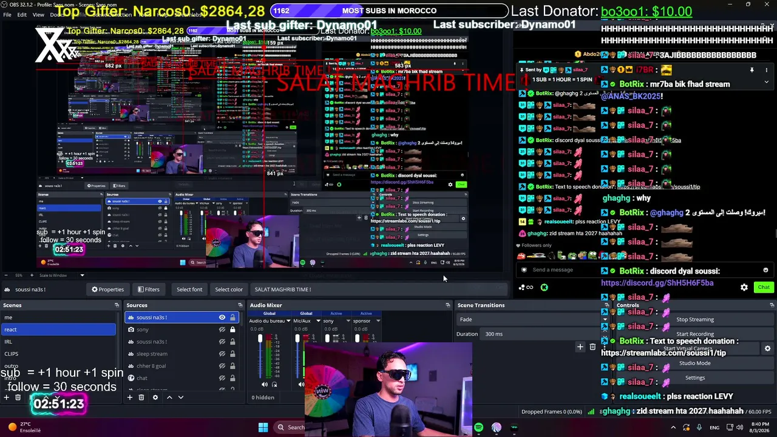777x437 pixels.
Task: Remove selected scene with trash icon
Action: click(18, 398)
